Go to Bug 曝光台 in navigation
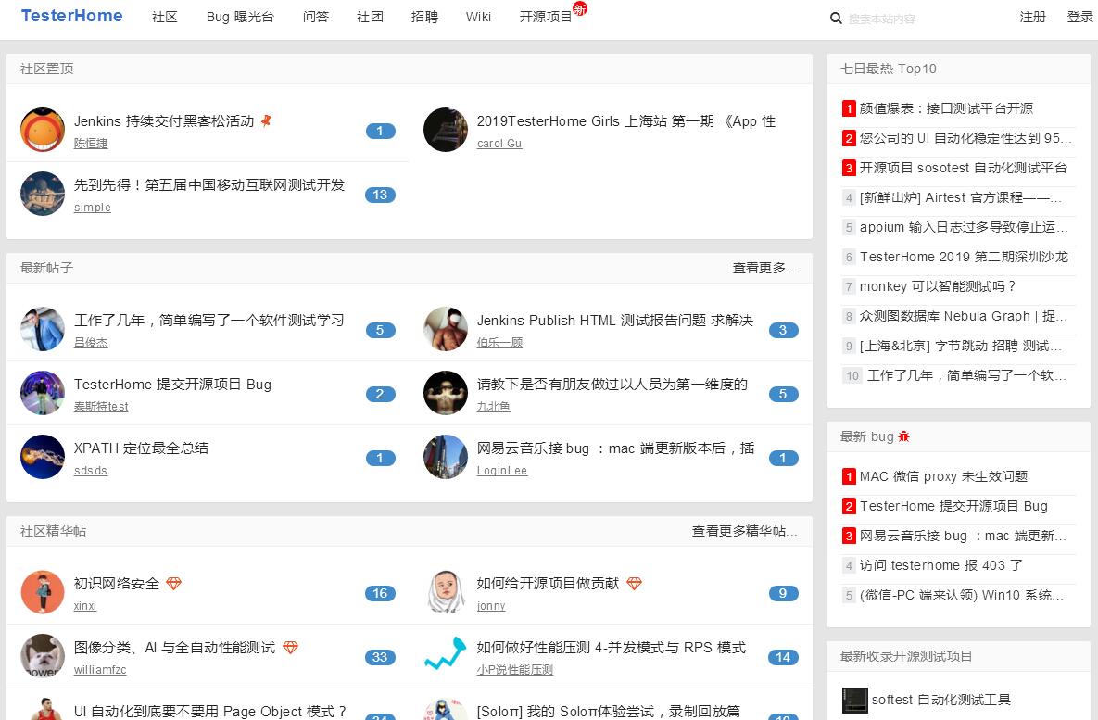Viewport: 1098px width, 720px height. [240, 17]
